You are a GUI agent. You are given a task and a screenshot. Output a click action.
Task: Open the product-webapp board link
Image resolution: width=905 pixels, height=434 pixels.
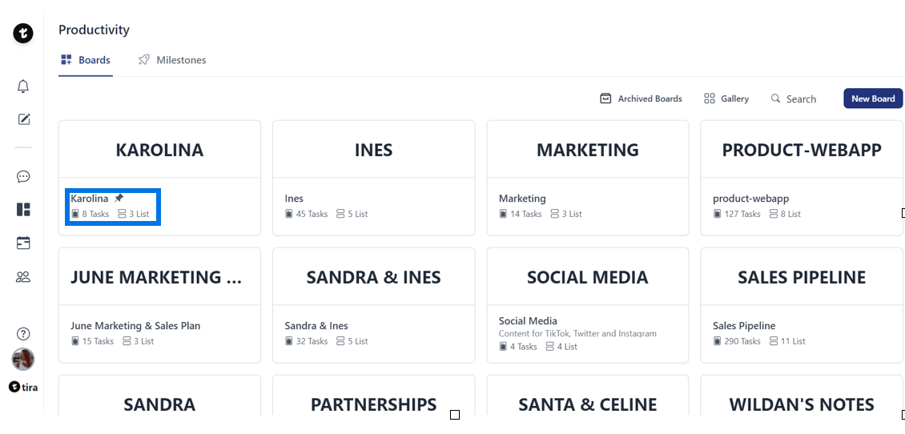[x=750, y=199]
